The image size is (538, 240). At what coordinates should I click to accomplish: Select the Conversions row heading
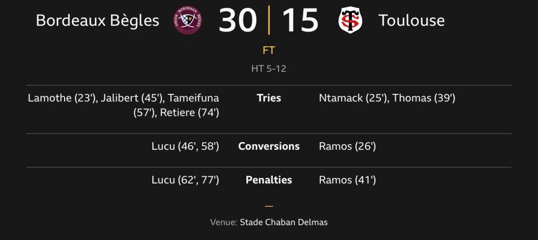[269, 146]
